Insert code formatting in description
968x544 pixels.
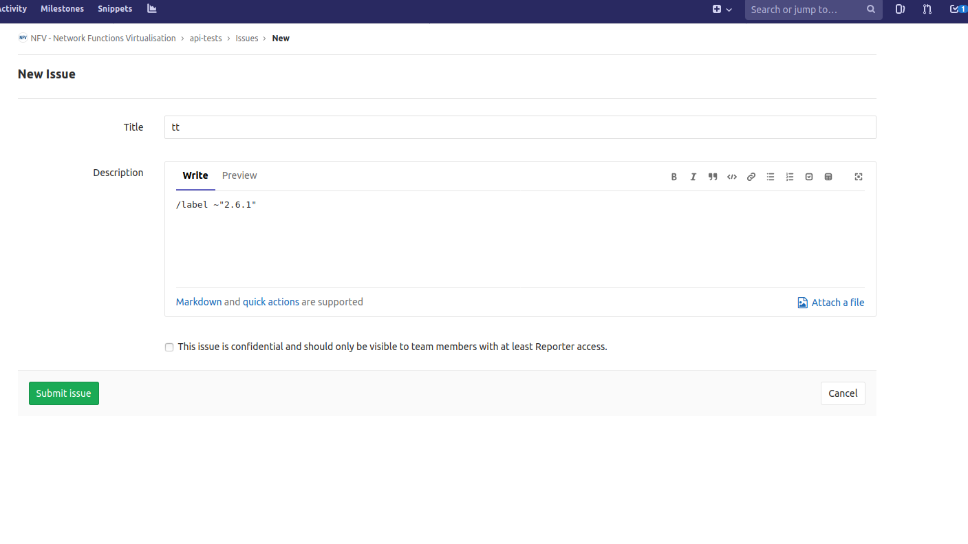732,177
